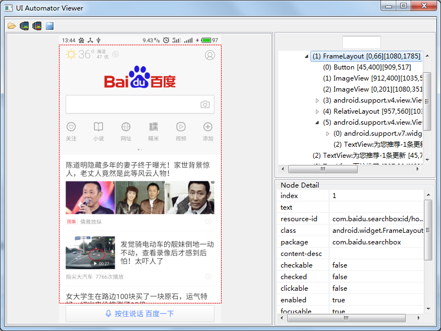Click the location switch icon beside 海淀
This screenshot has height=331, width=441.
(x=116, y=54)
